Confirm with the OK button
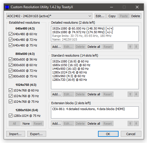 point(108,134)
